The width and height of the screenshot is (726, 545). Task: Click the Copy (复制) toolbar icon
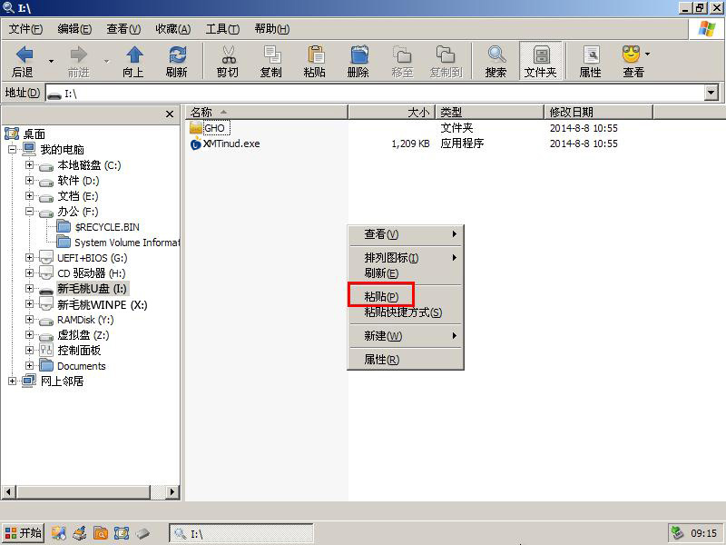(x=271, y=54)
